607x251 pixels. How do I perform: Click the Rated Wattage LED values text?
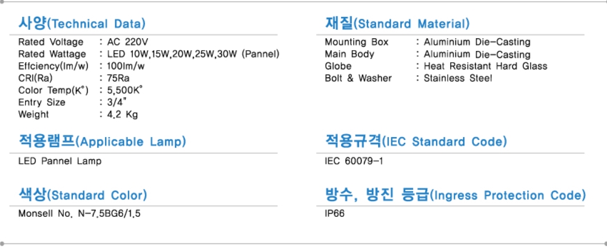pyautogui.click(x=193, y=54)
